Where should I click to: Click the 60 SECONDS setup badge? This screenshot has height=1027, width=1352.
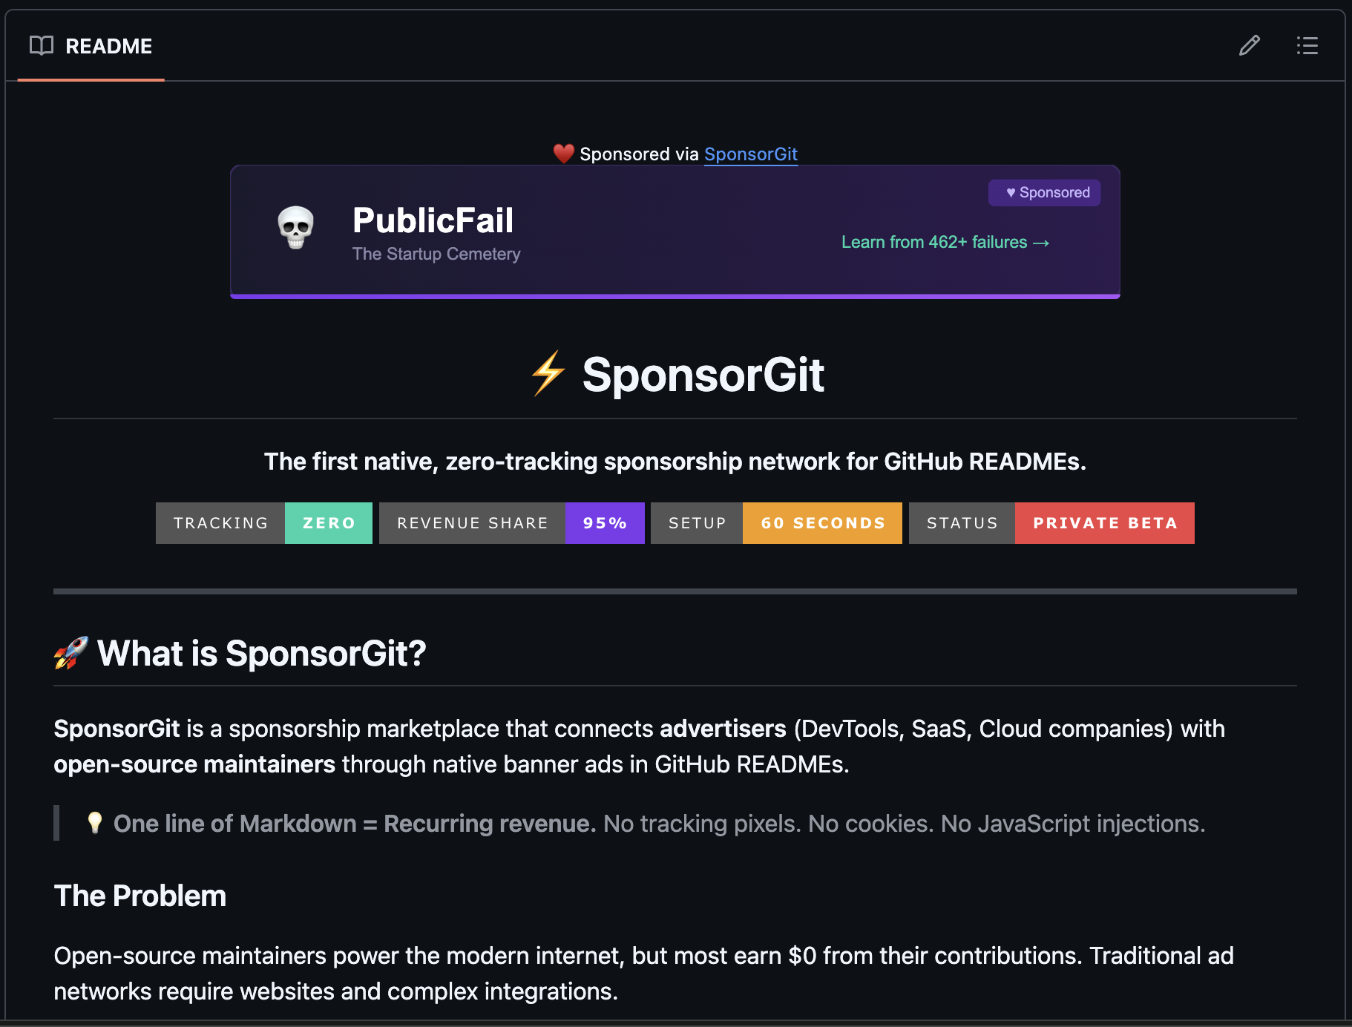tap(822, 523)
